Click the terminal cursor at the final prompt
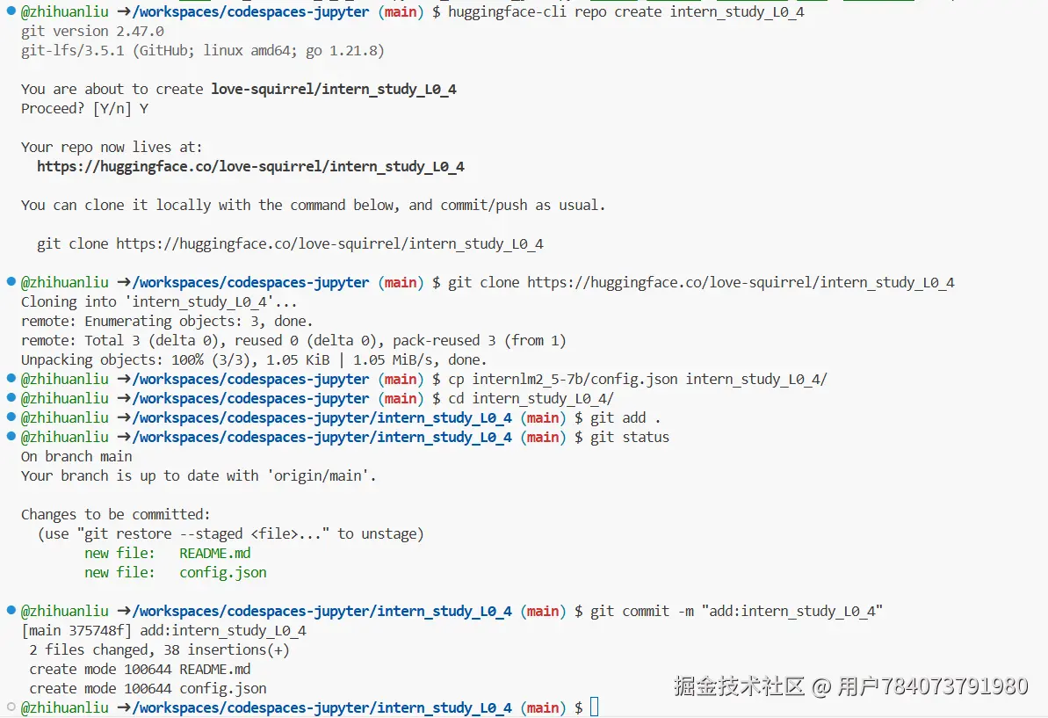 (x=595, y=707)
